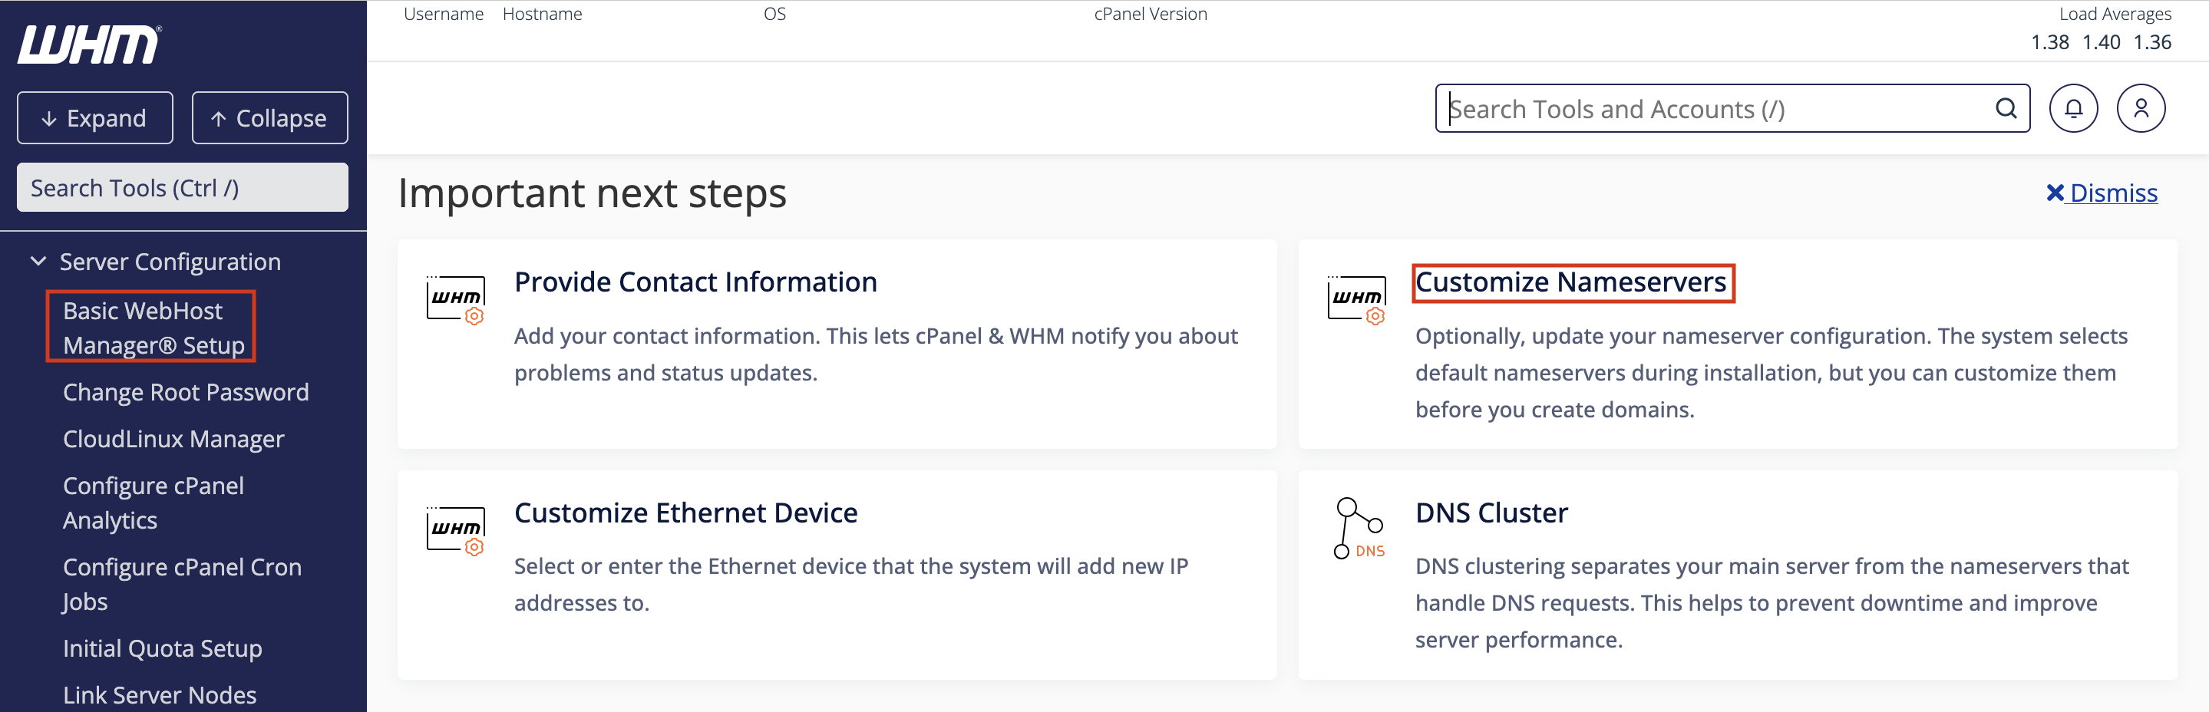Click the magnifier icon in the search box
The height and width of the screenshot is (712, 2209).
click(2006, 109)
